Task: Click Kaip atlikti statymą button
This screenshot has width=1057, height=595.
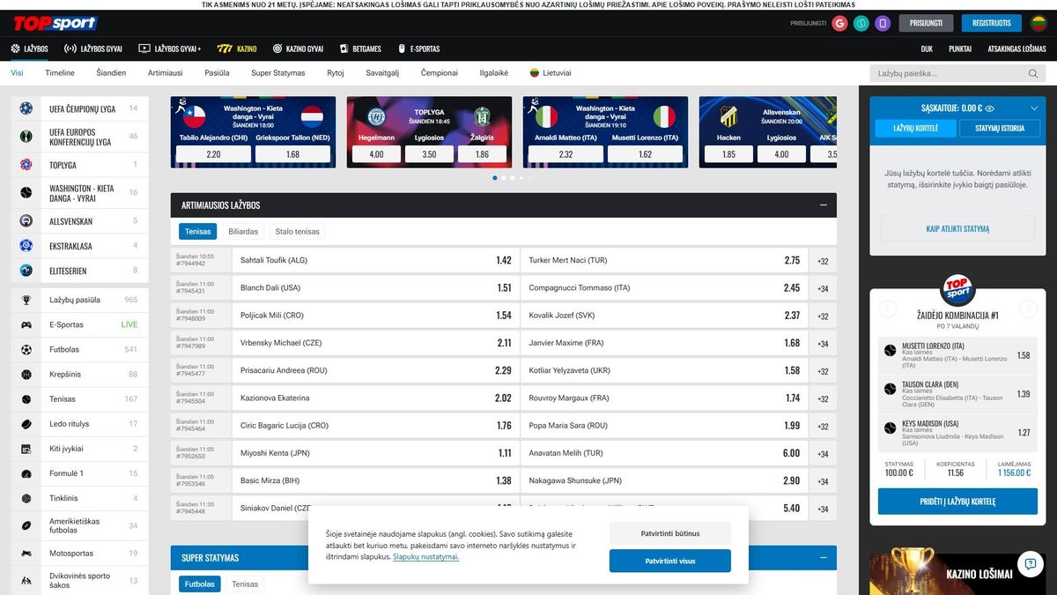Action: tap(957, 228)
